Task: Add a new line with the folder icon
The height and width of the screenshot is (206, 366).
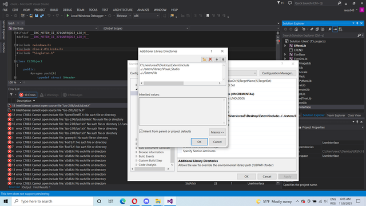Action: coord(204,60)
